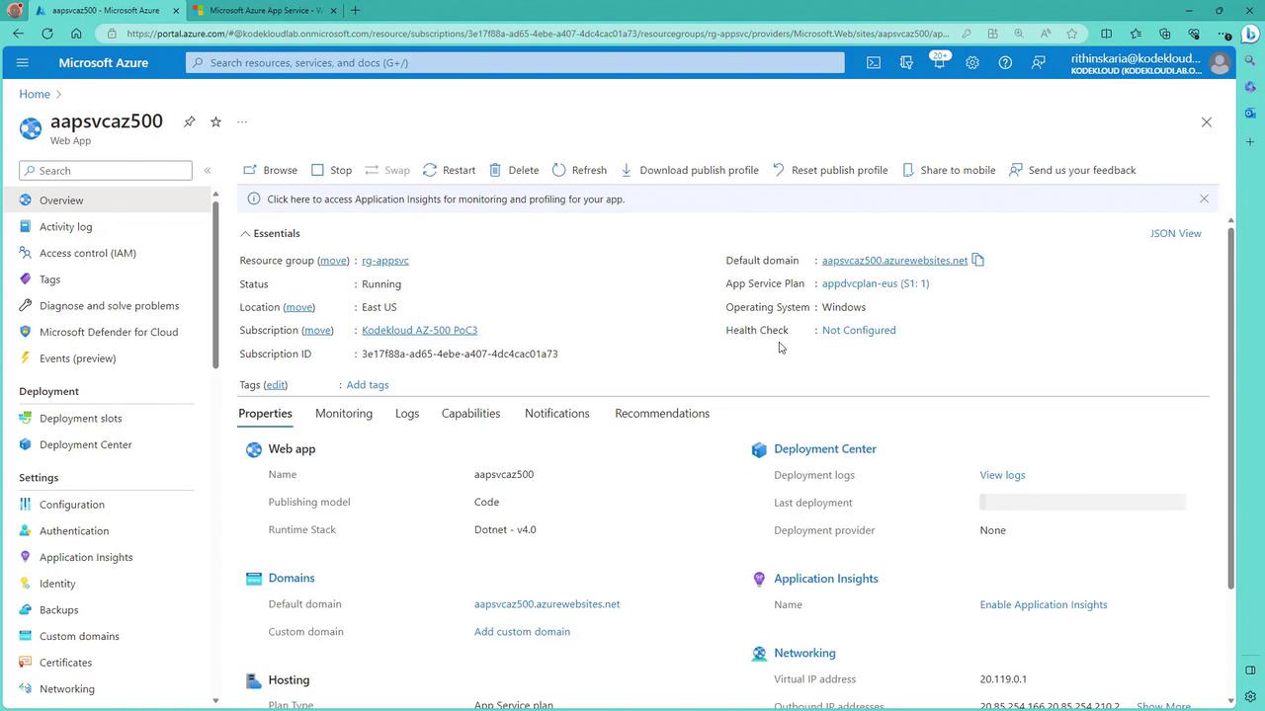Switch to the Capabilities tab
The image size is (1265, 711).
pyautogui.click(x=470, y=413)
